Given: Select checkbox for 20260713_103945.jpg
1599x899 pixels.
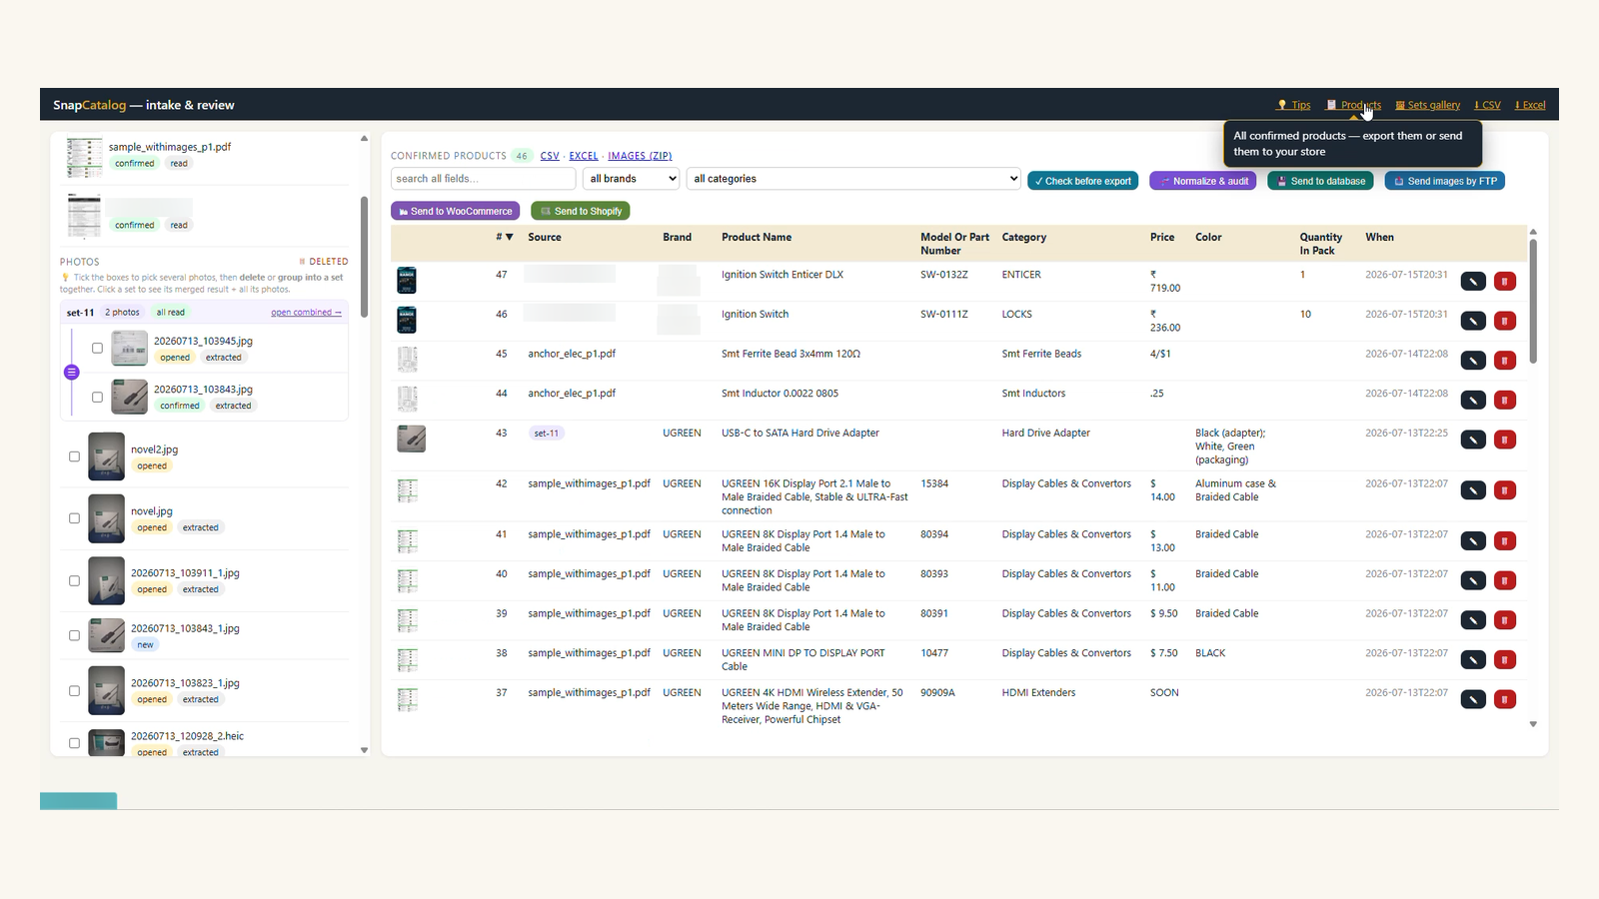Looking at the screenshot, I should [x=97, y=349].
